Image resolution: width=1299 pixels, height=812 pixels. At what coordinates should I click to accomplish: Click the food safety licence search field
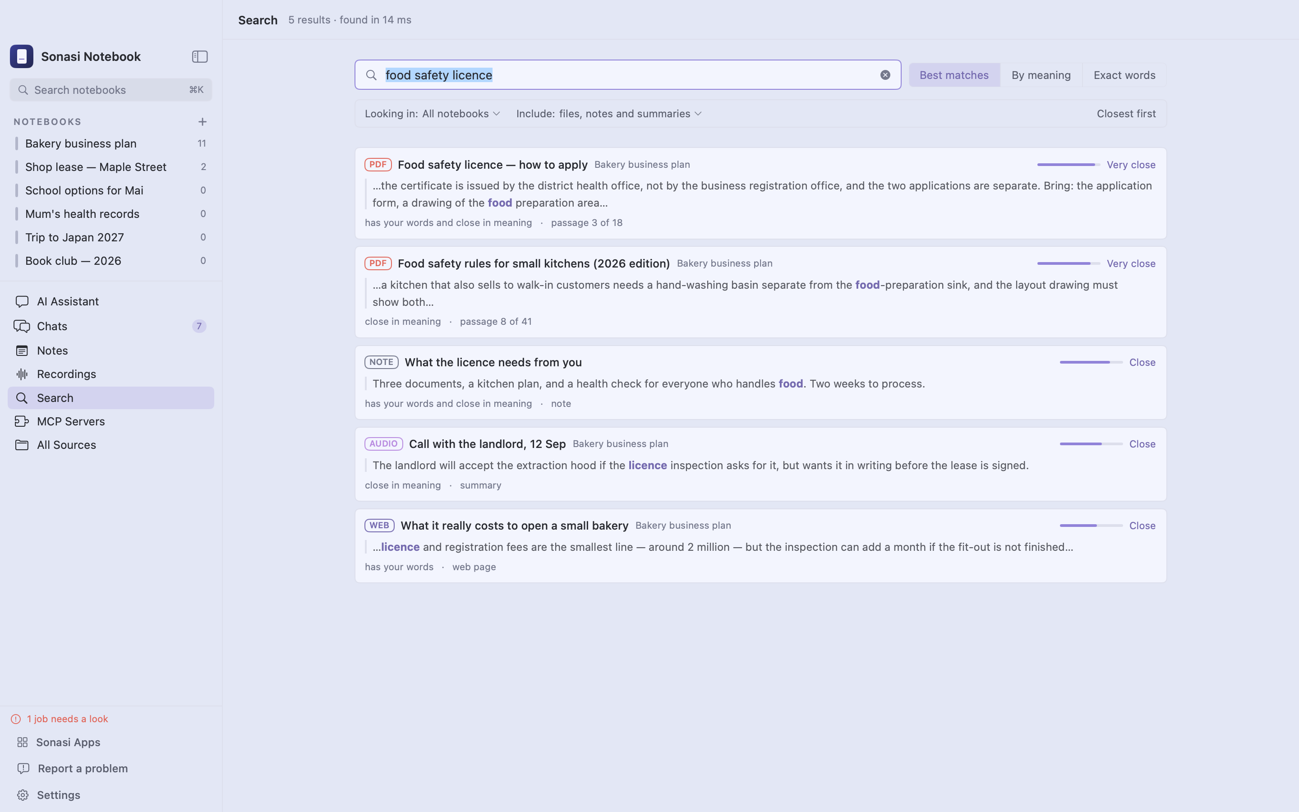627,74
